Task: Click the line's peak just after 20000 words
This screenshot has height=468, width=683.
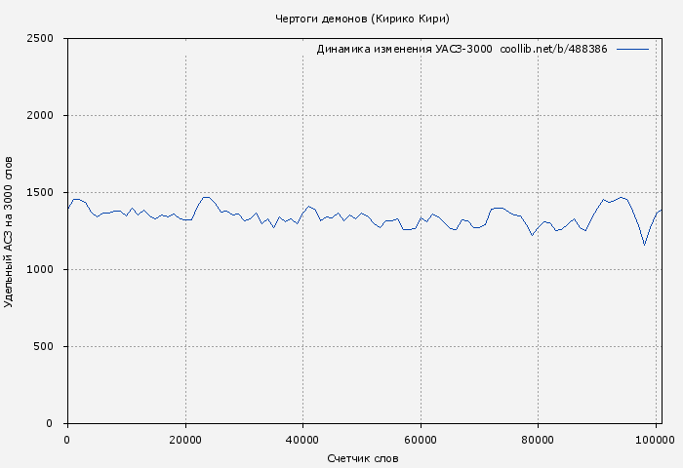Action: pos(206,197)
